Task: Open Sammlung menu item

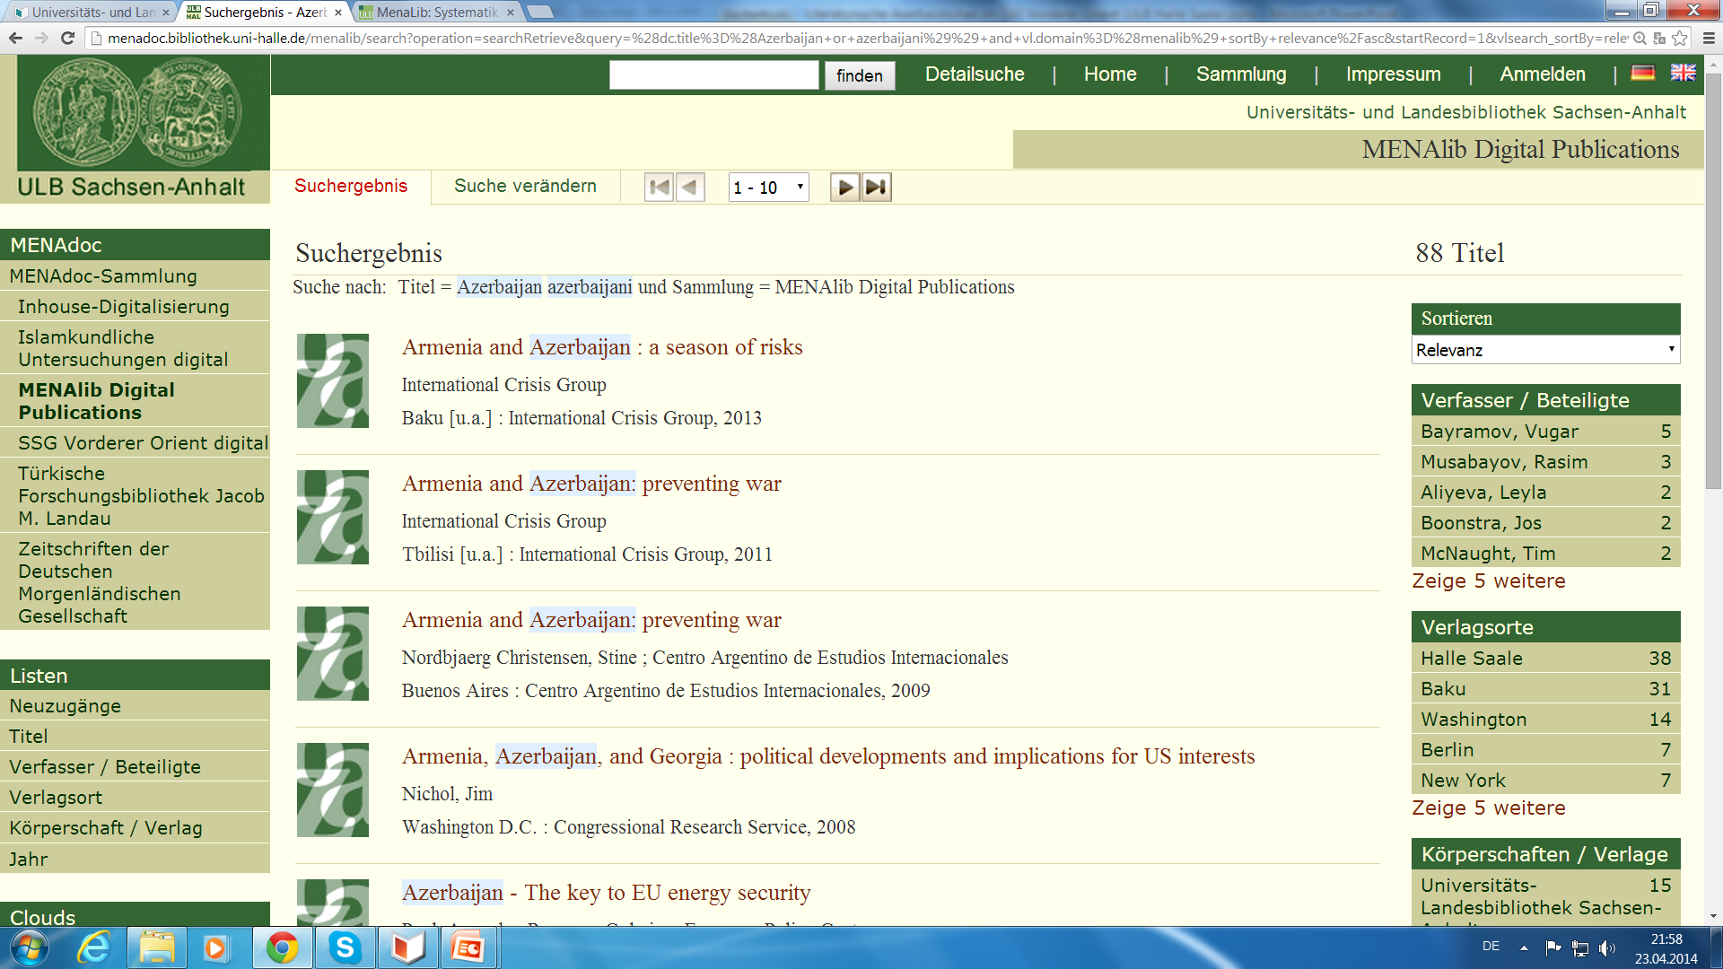Action: [x=1241, y=74]
